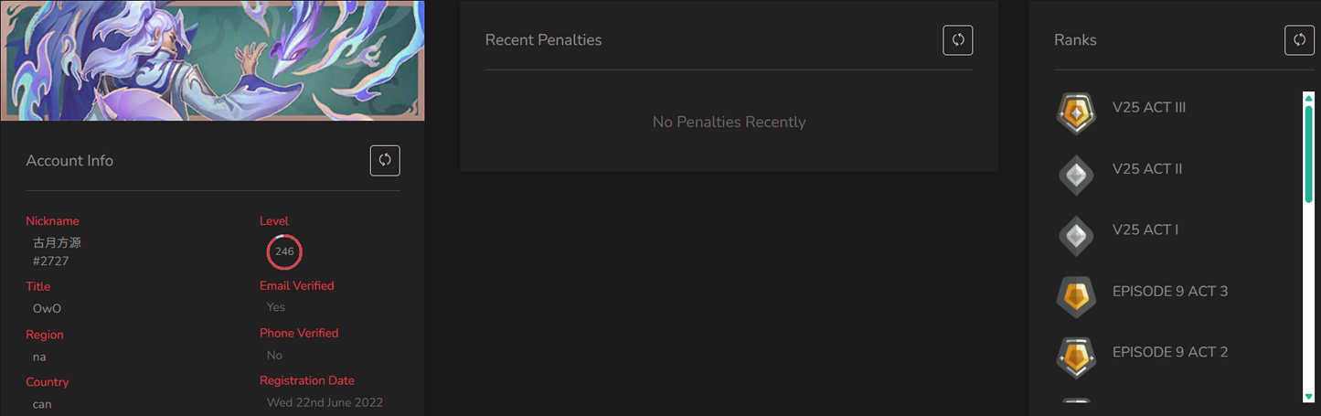Click the Ranks list scrollbar thumb
Viewport: 1321px width, 416px height.
(1308, 153)
